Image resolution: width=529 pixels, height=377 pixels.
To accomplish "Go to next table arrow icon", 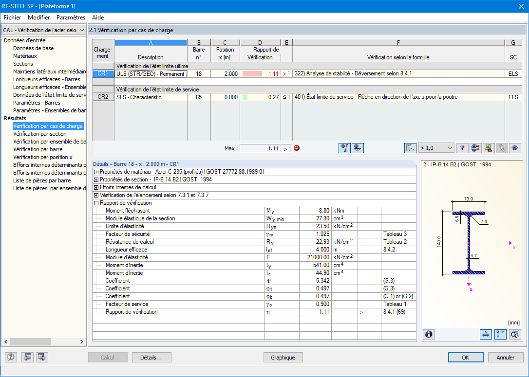I will pyautogui.click(x=42, y=357).
